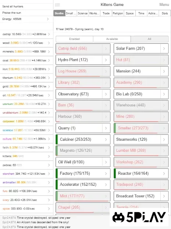This screenshot has width=171, height=229.
Task: Select the Enabled building filter
Action: pos(74,39)
